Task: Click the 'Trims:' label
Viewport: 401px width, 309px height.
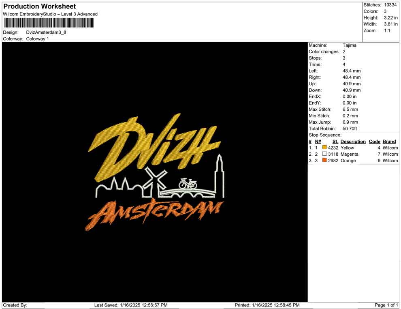Action: pyautogui.click(x=315, y=64)
